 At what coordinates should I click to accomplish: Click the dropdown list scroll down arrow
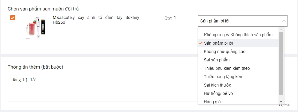[x=281, y=102]
